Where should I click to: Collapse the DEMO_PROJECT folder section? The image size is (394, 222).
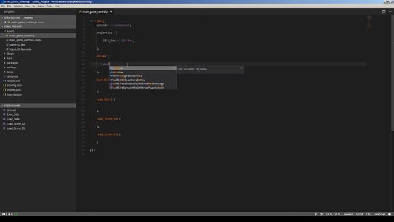38,27
